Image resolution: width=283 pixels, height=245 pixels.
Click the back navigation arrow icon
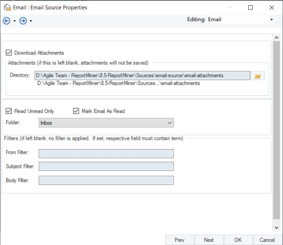[x=7, y=21]
